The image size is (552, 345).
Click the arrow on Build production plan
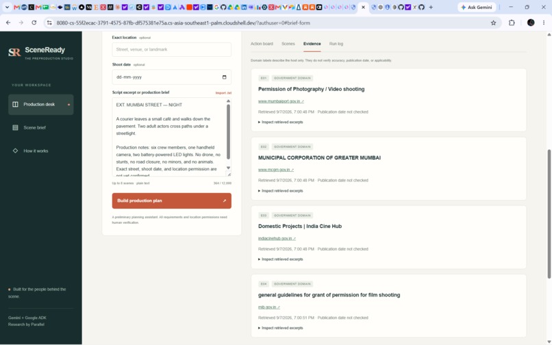pyautogui.click(x=224, y=201)
